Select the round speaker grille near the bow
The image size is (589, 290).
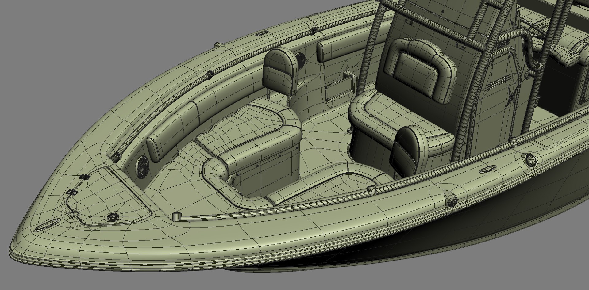point(143,167)
